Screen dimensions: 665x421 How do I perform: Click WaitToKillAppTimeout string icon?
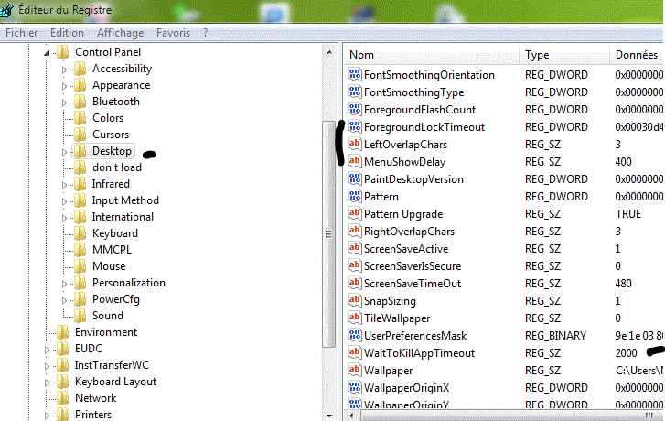355,353
